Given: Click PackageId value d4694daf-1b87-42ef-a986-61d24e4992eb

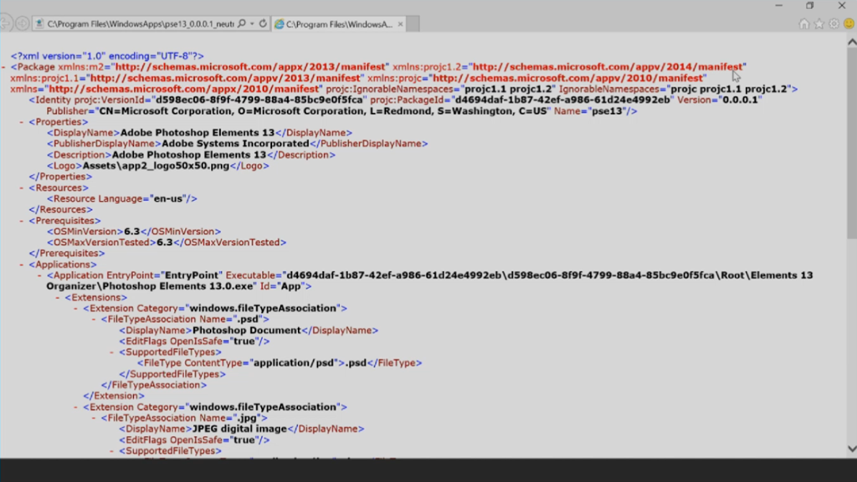Looking at the screenshot, I should point(562,100).
